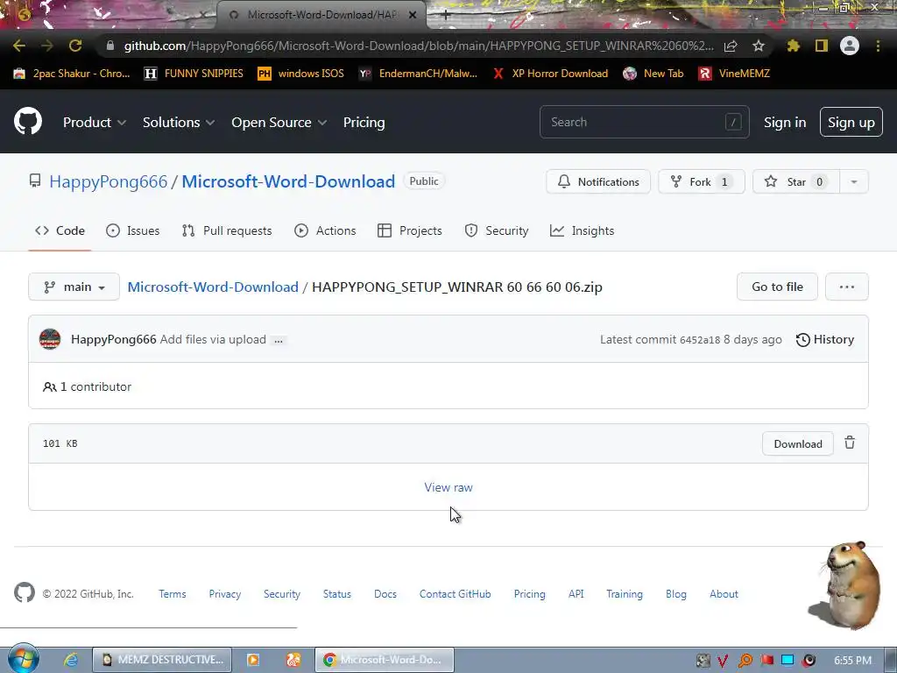Close the Microsoft-Word-Download browser tab
This screenshot has height=673, width=897.
click(x=413, y=15)
